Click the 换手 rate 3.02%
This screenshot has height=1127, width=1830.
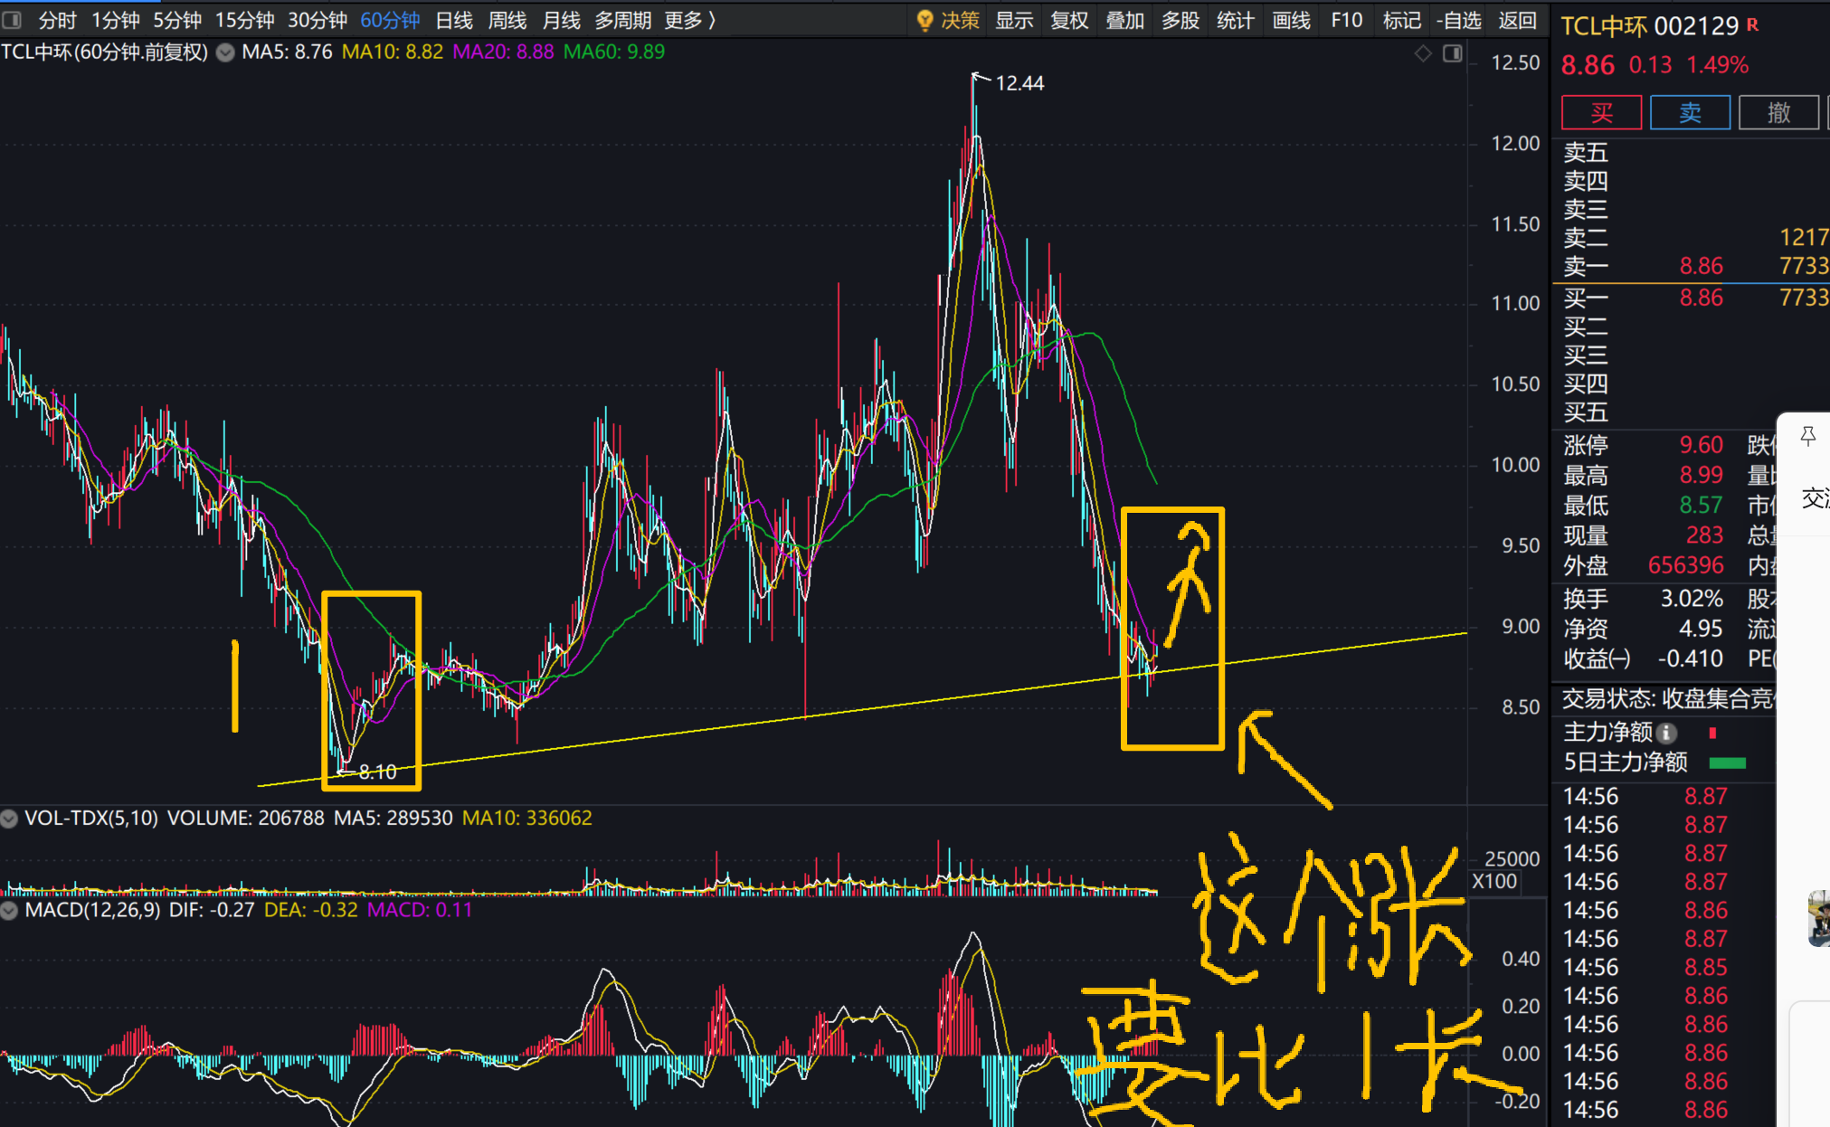coord(1692,599)
